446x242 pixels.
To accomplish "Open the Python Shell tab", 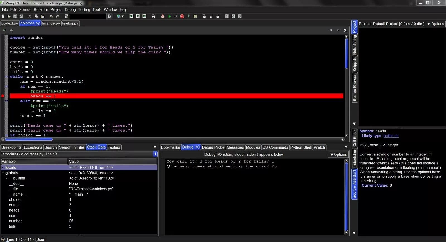I will (x=301, y=147).
